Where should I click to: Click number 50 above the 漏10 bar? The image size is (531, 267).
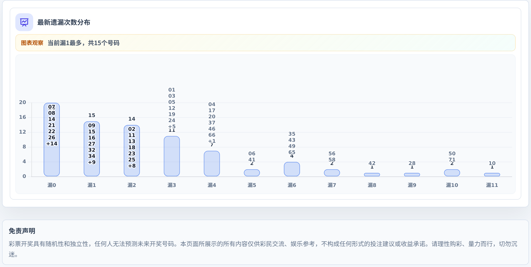[x=452, y=154]
